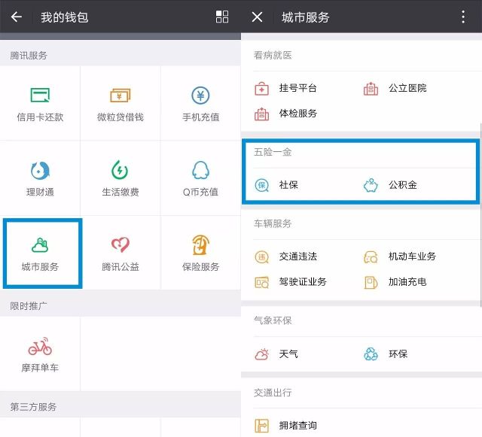Click the 交通出行 section header
482x437 pixels.
coord(273,393)
